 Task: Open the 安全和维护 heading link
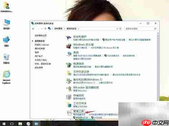[x=80, y=37]
